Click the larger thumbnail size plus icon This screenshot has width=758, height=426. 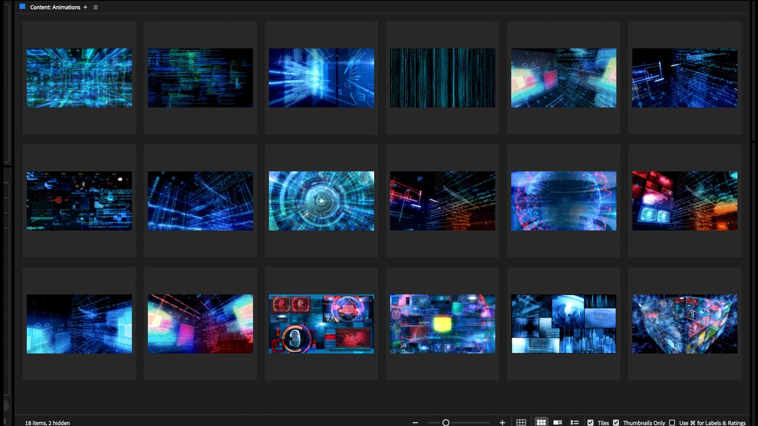click(x=502, y=422)
